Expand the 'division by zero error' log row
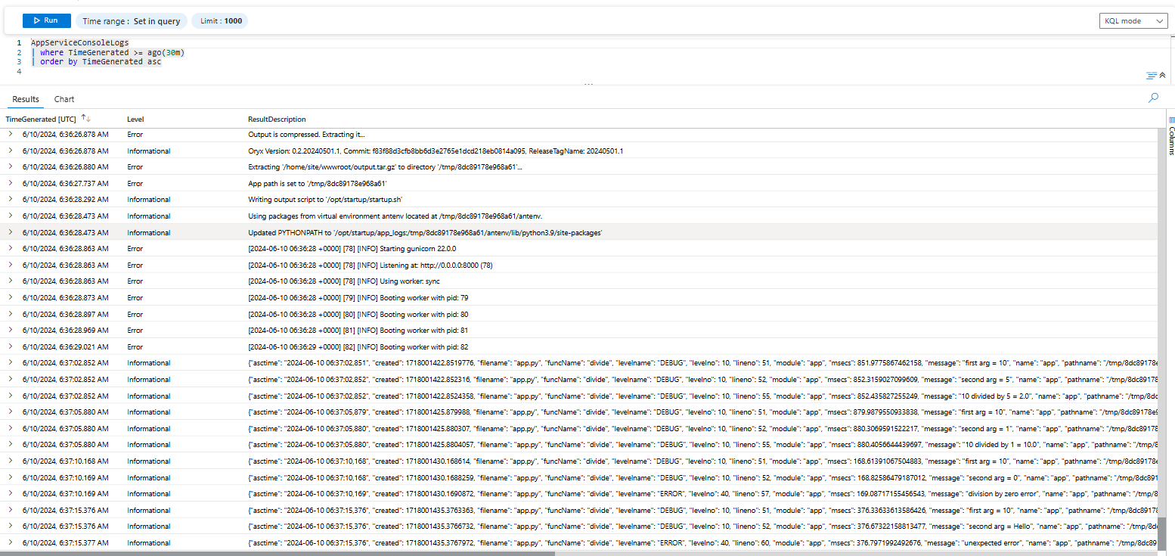Screen dimensions: 1175x556 [9, 493]
